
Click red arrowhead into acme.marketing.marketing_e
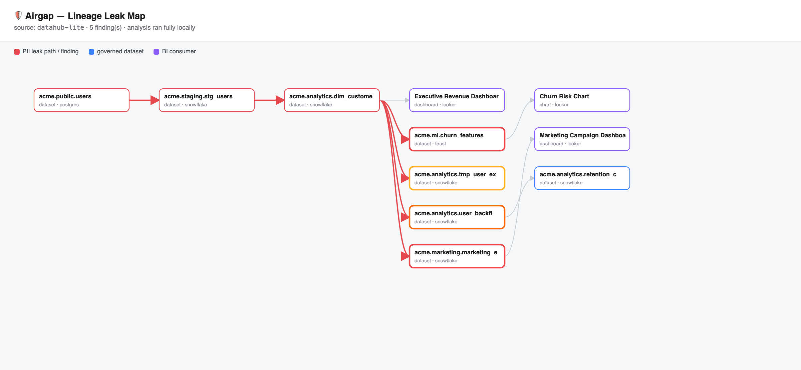click(405, 256)
